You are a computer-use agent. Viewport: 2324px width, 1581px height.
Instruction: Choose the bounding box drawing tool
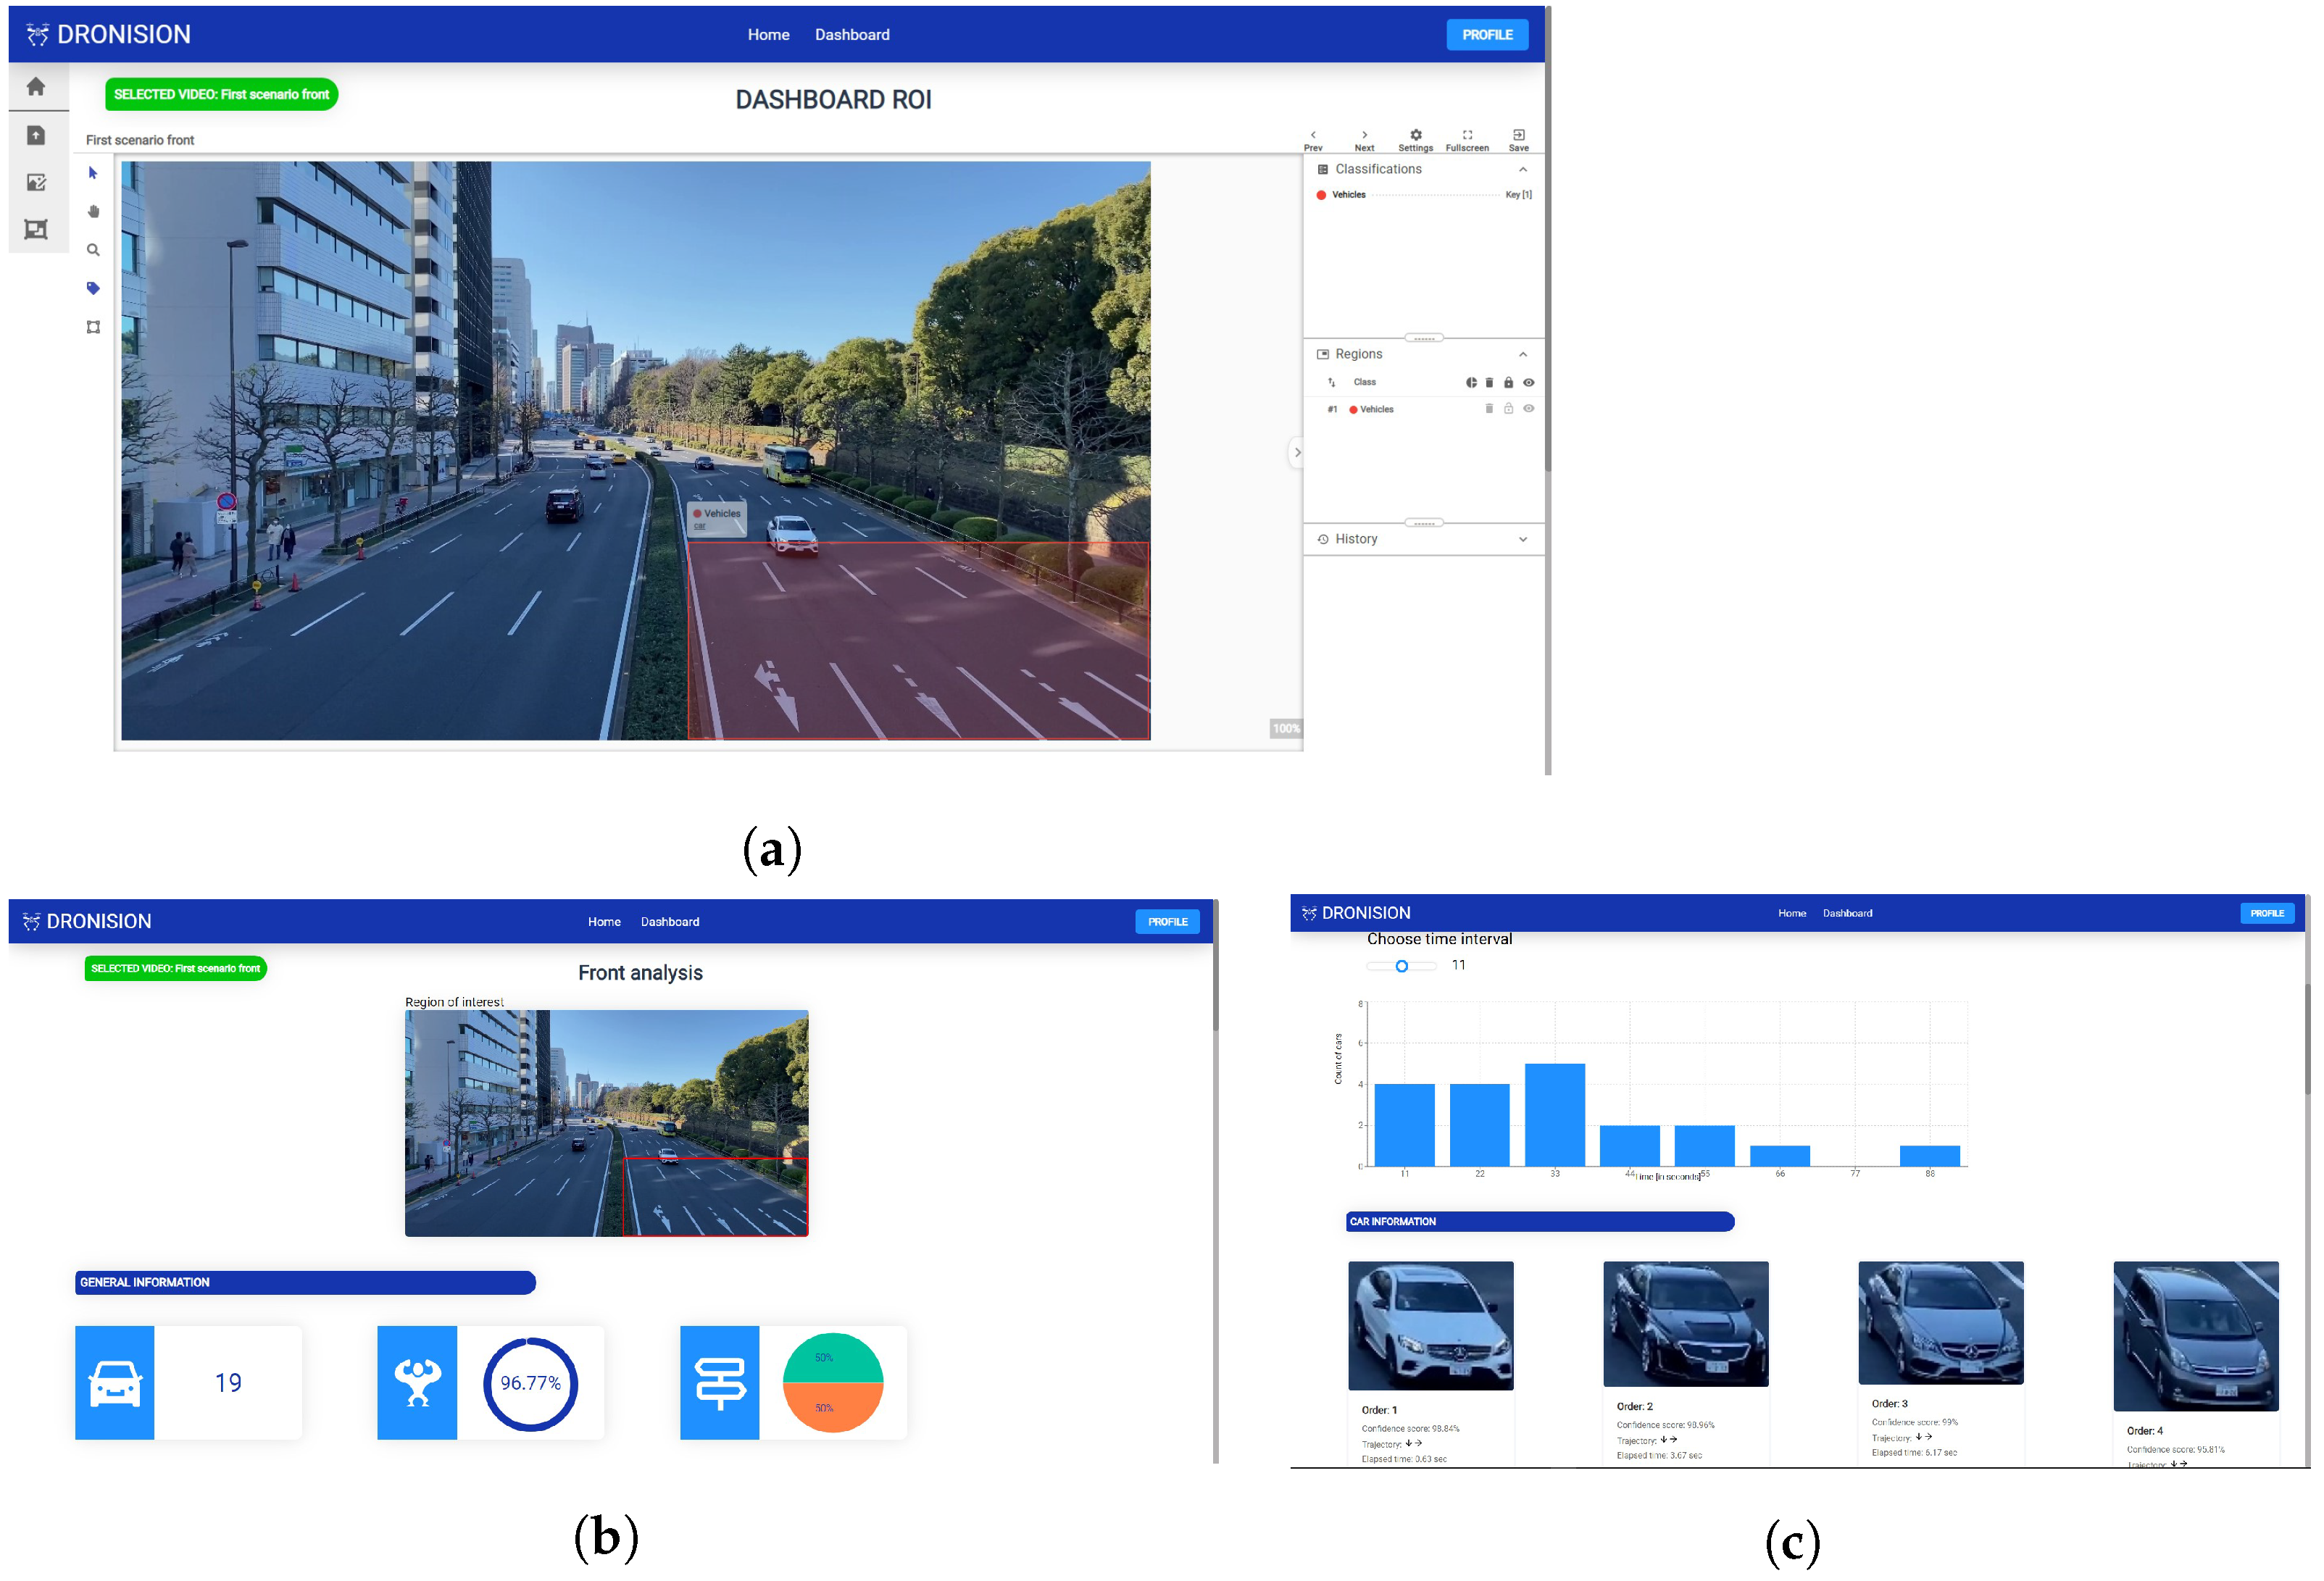click(x=93, y=327)
